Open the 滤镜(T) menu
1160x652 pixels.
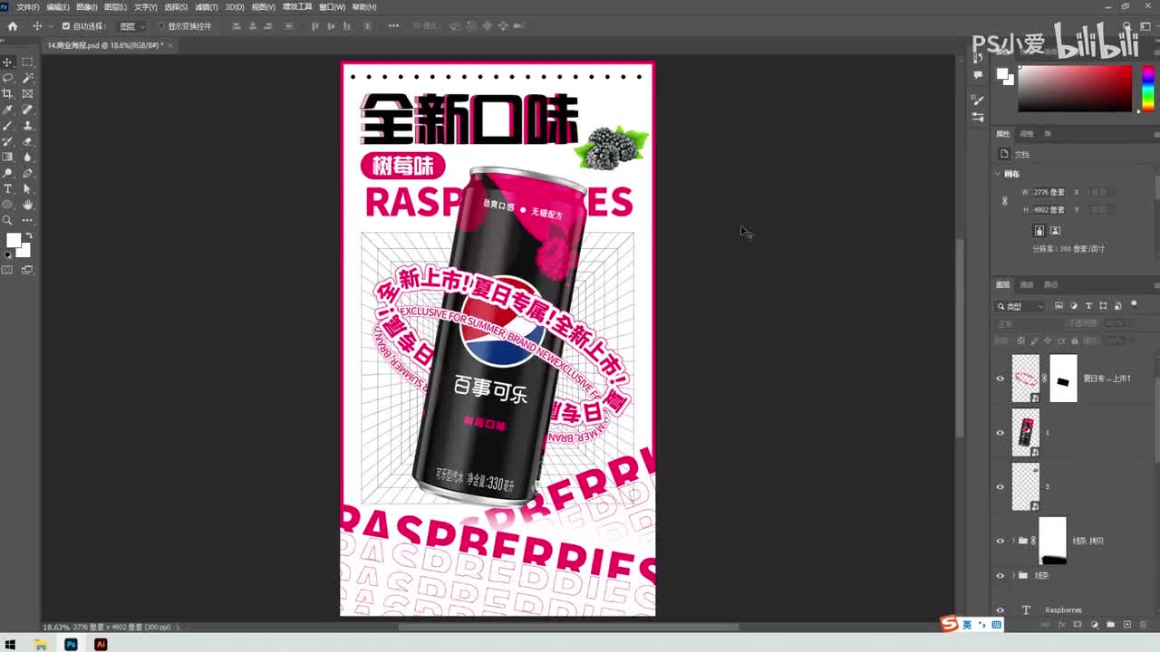pyautogui.click(x=206, y=7)
